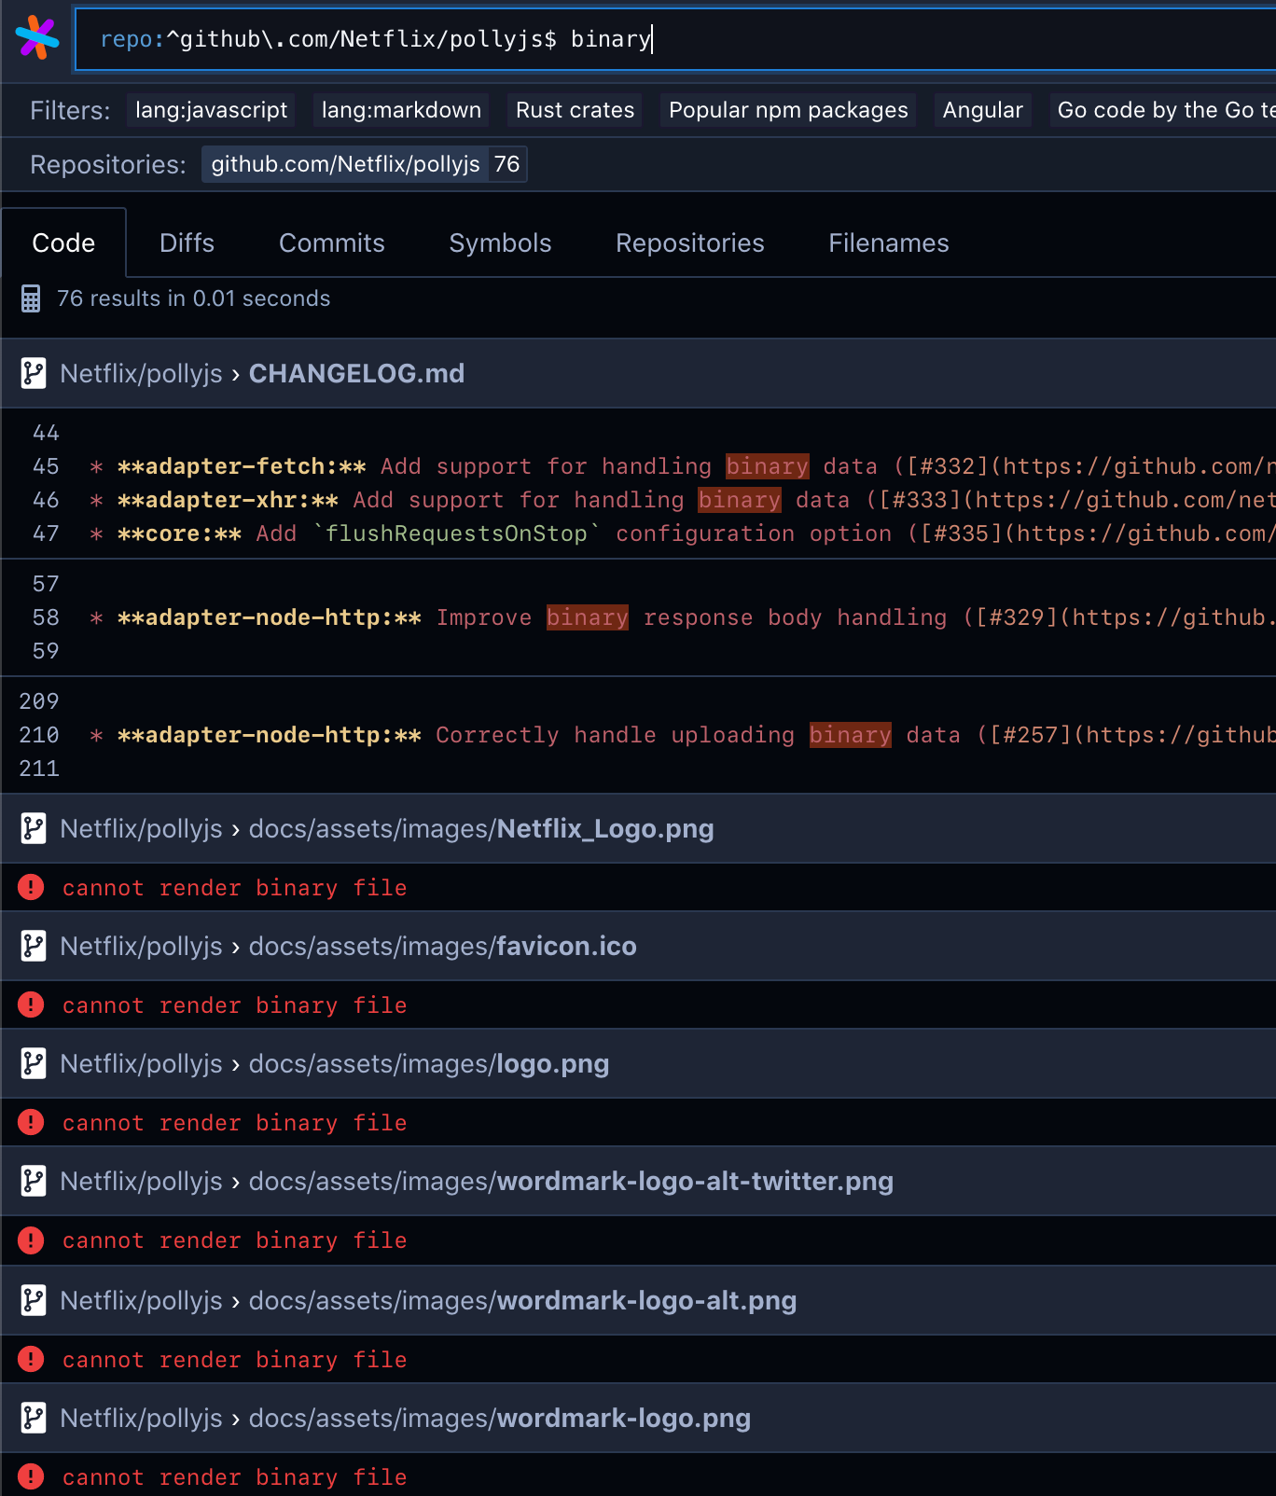The width and height of the screenshot is (1276, 1496).
Task: Click the calculator icon beside results count
Action: tap(31, 298)
